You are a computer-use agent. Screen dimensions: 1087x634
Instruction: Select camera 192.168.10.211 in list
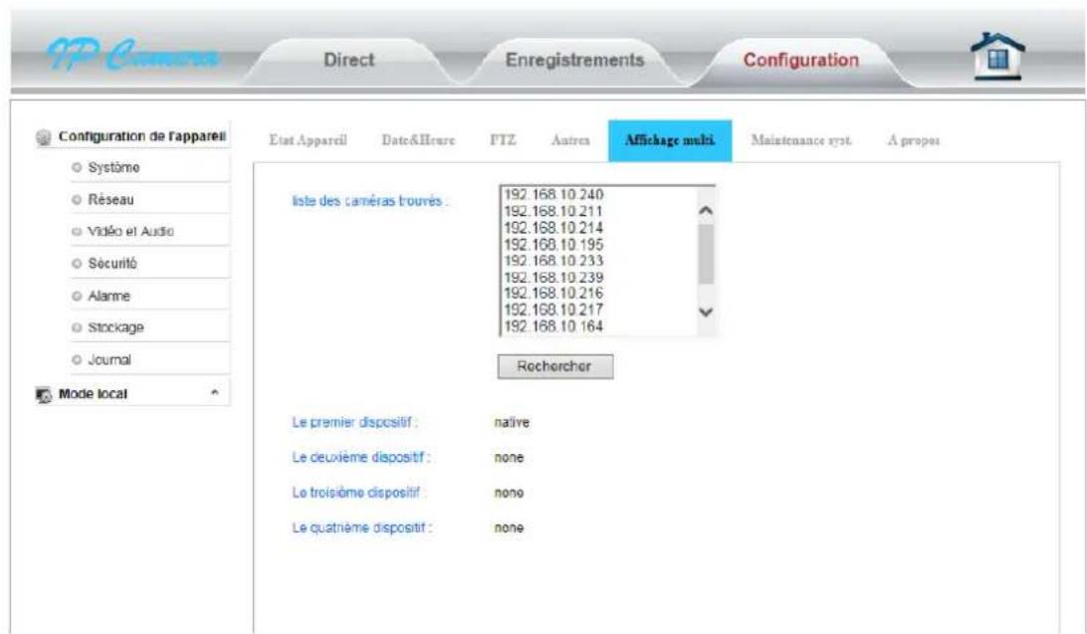553,211
